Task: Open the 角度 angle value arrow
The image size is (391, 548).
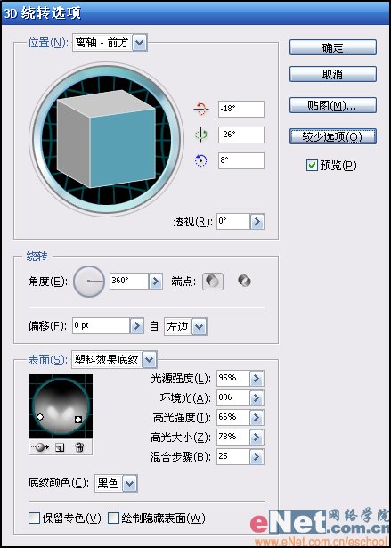Action: 156,282
